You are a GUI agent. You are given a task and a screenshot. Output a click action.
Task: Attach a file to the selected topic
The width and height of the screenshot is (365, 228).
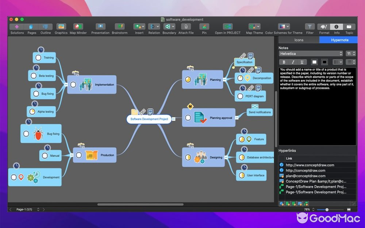[186, 27]
